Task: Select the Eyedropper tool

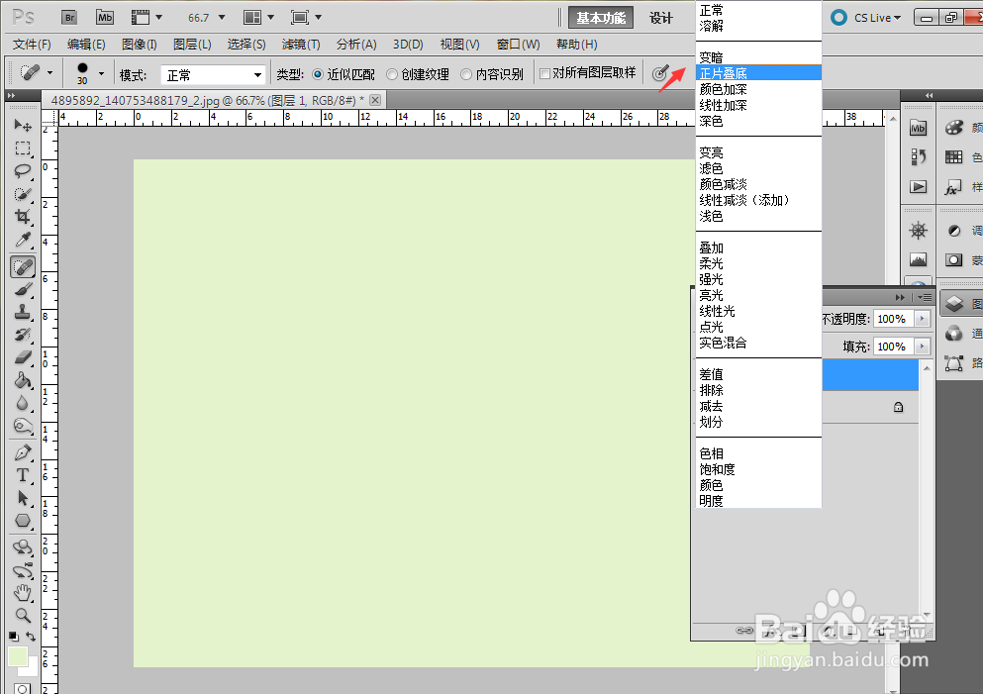Action: [23, 240]
